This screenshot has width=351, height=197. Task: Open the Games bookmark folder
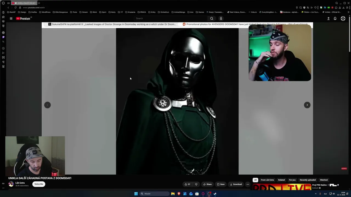200,12
